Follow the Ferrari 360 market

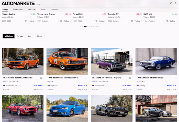[x=100, y=21]
